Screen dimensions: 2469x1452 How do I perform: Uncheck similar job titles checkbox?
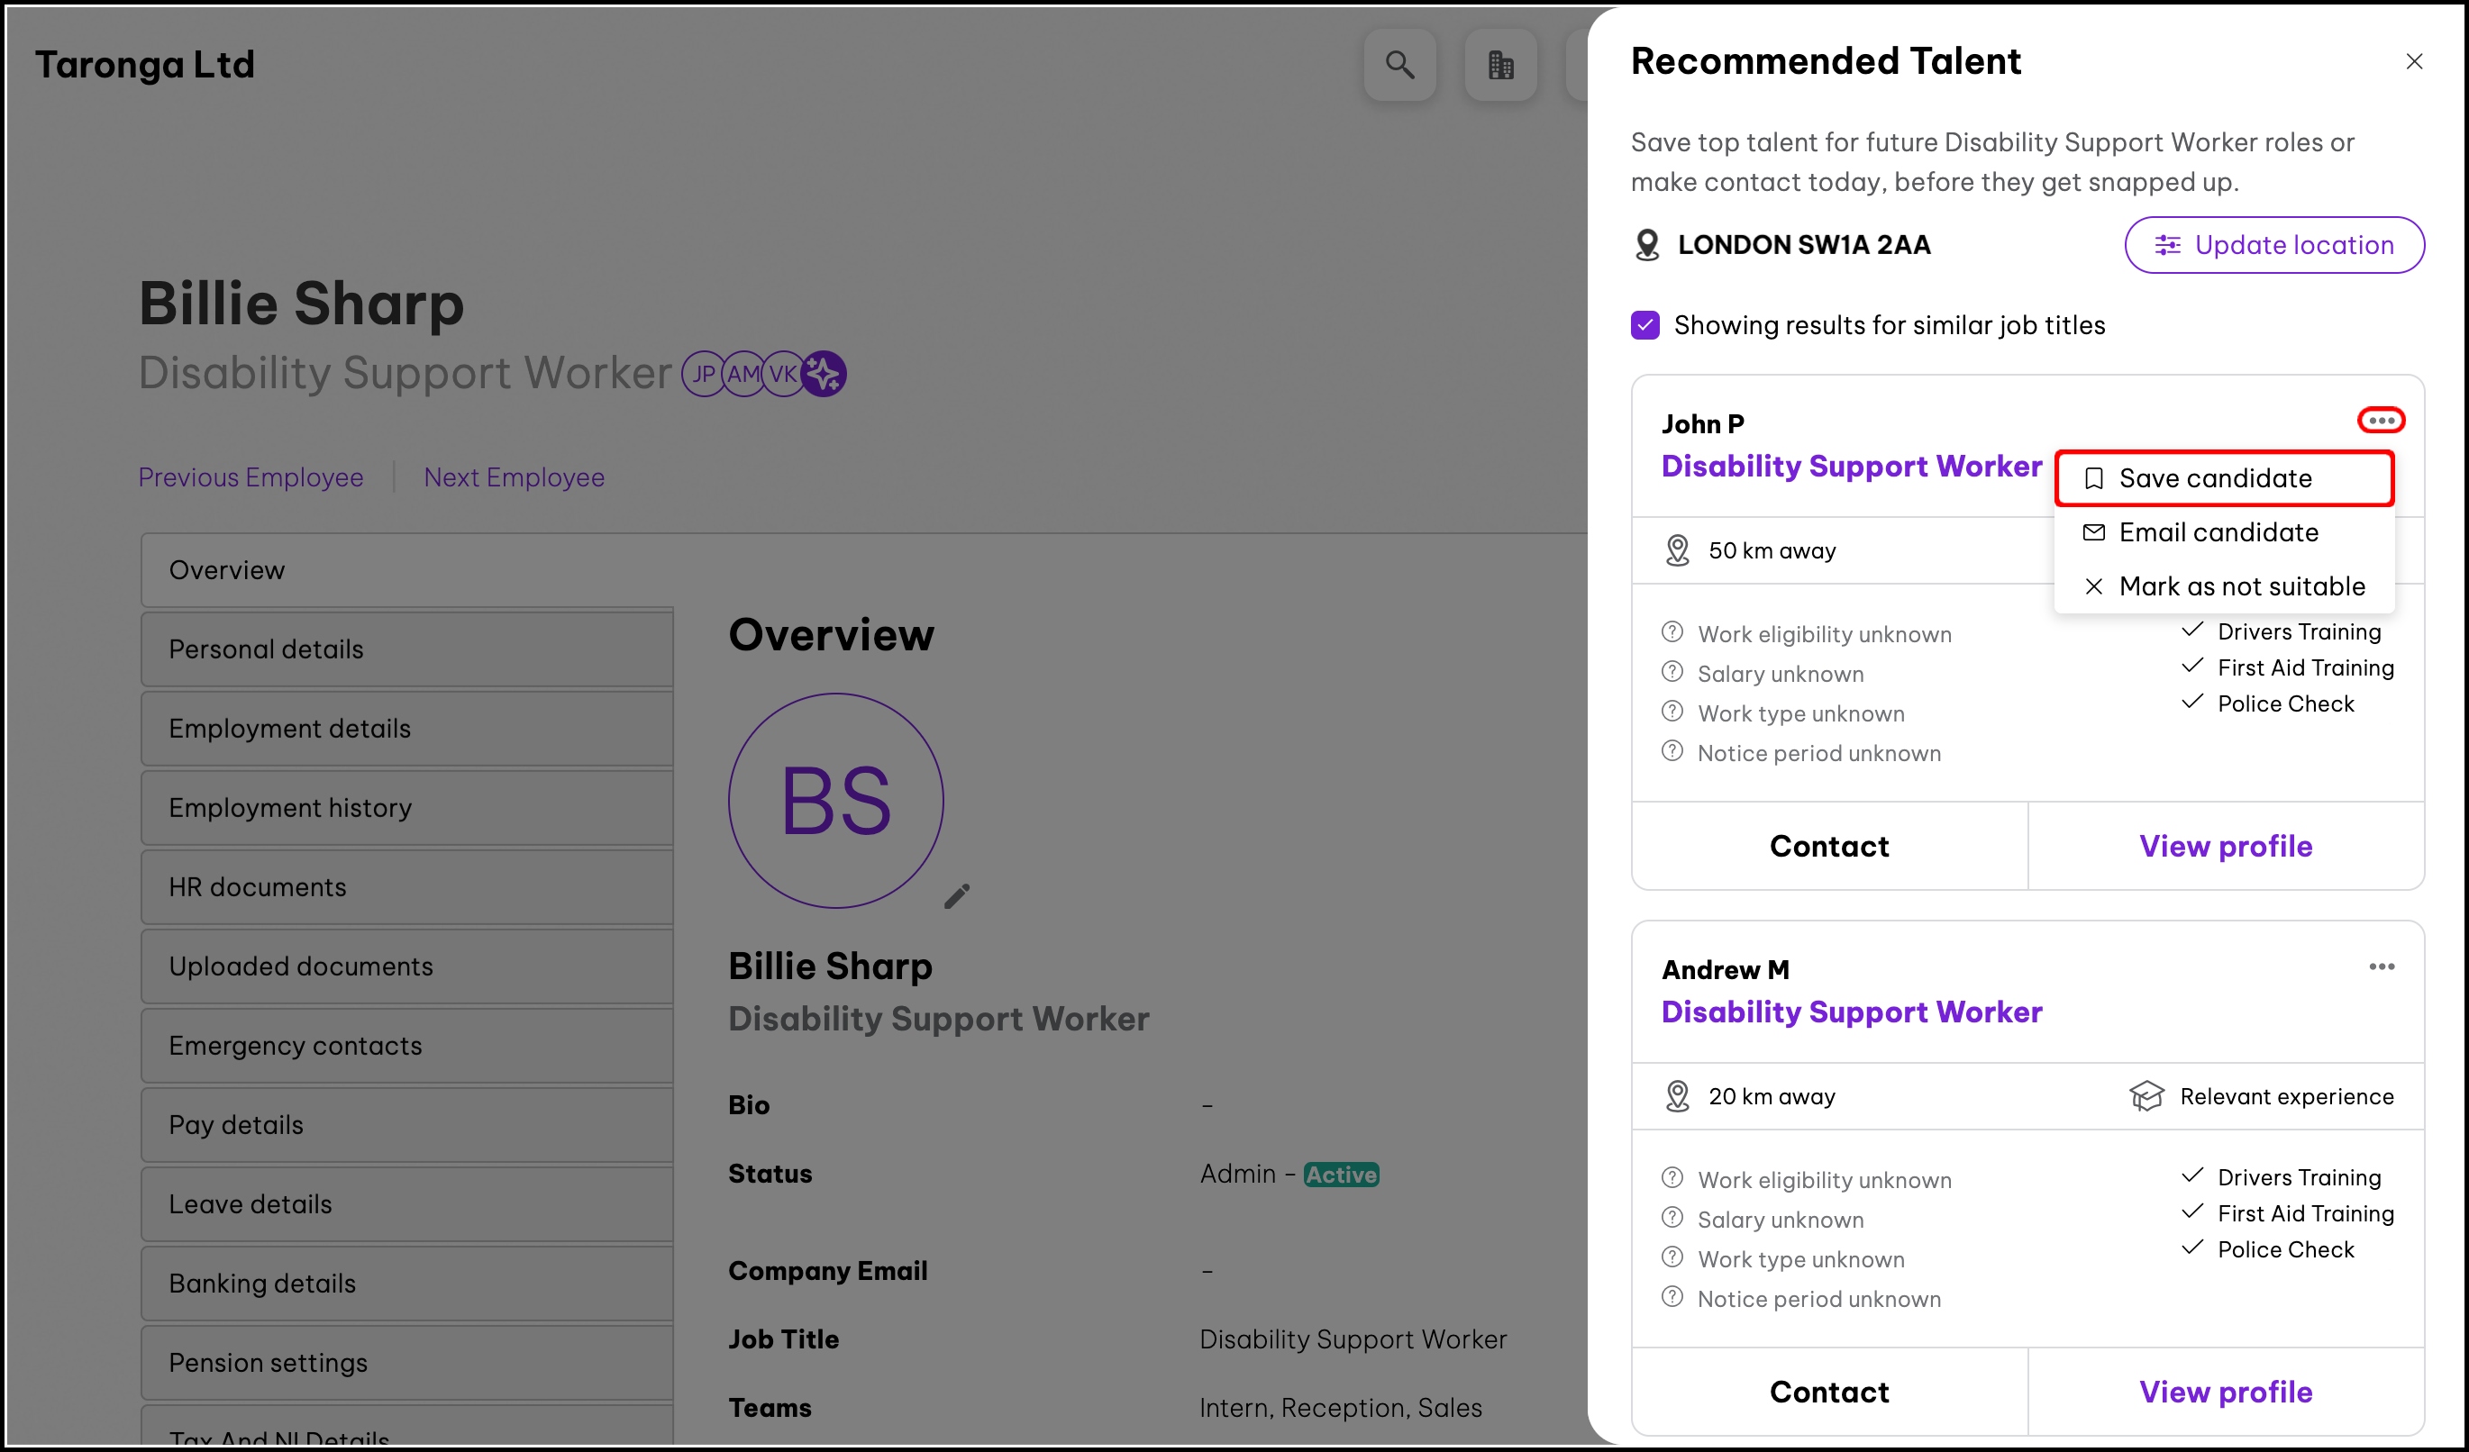point(1645,325)
